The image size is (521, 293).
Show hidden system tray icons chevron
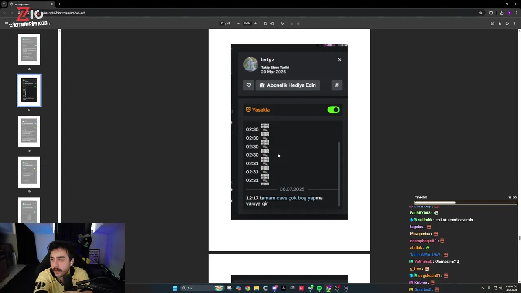pos(482,288)
